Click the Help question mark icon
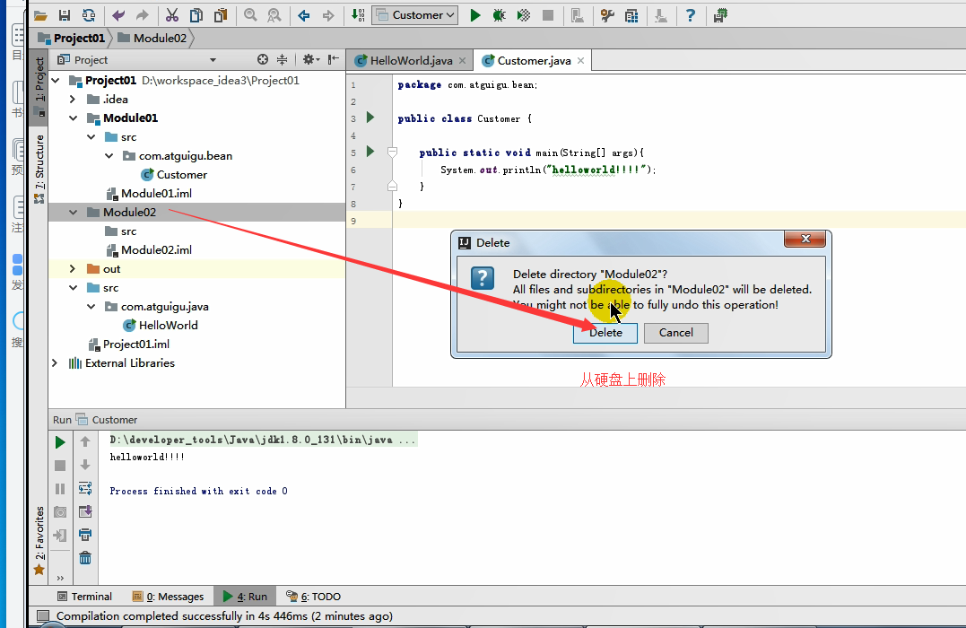 pyautogui.click(x=691, y=15)
